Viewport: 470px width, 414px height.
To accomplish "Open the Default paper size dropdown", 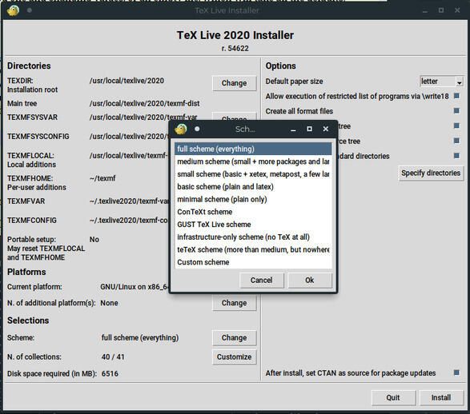I will tap(441, 82).
